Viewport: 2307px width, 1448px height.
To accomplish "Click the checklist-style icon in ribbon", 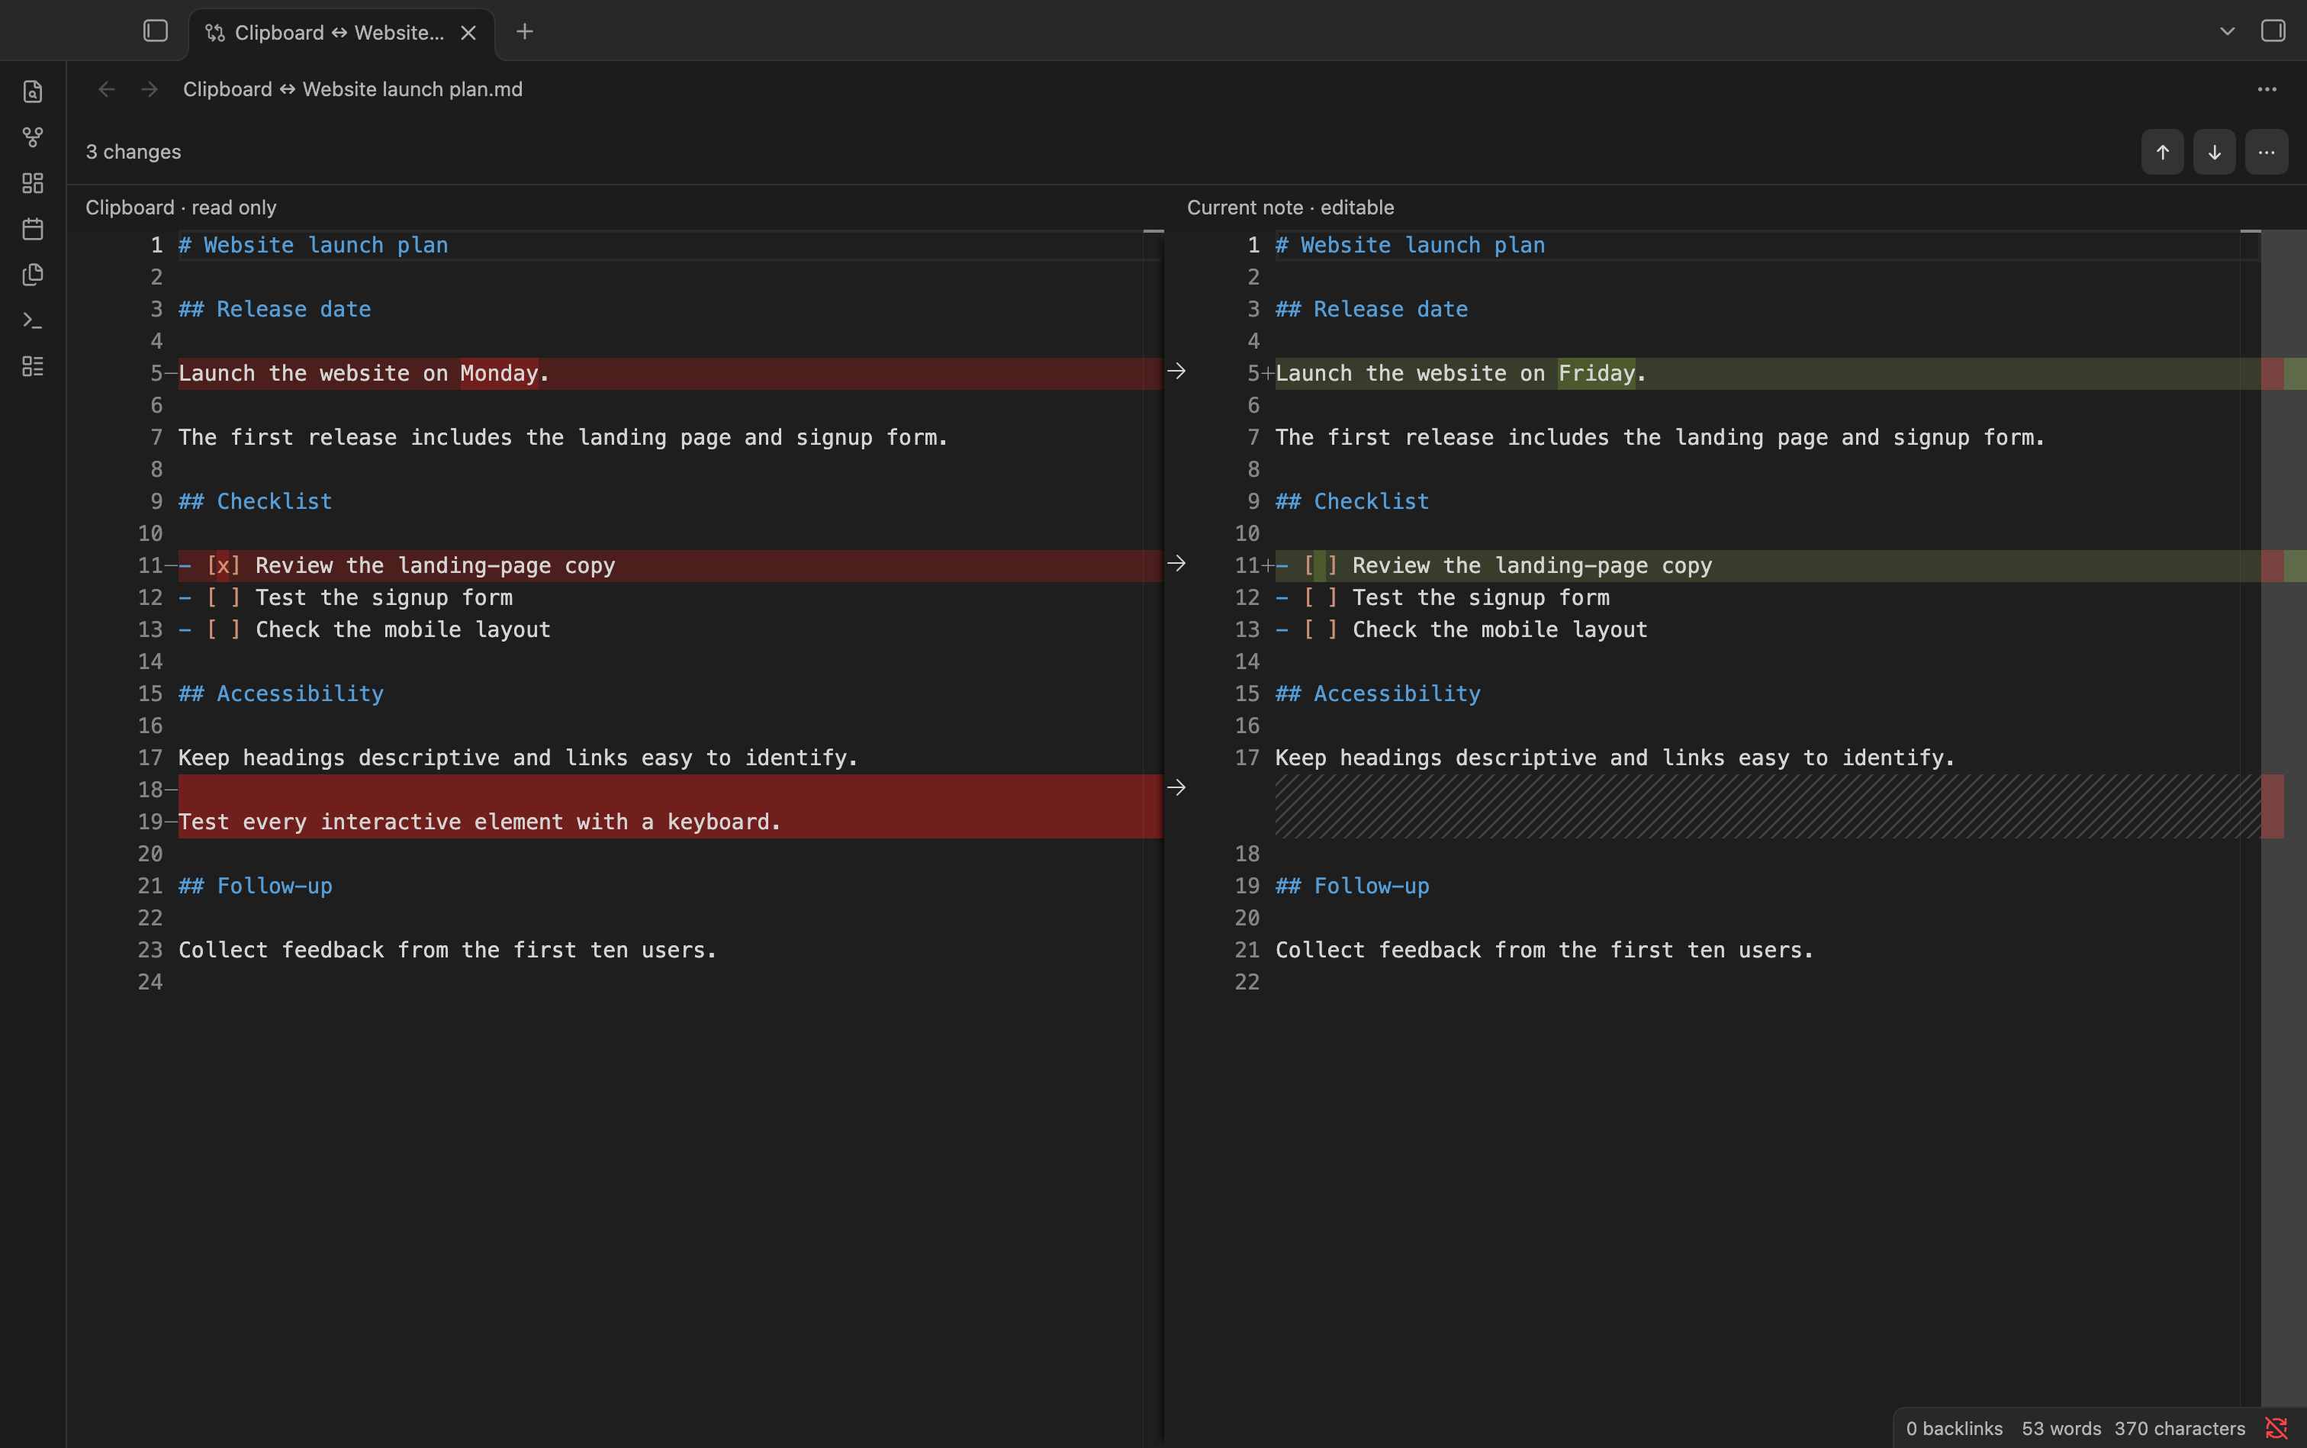I will (33, 366).
